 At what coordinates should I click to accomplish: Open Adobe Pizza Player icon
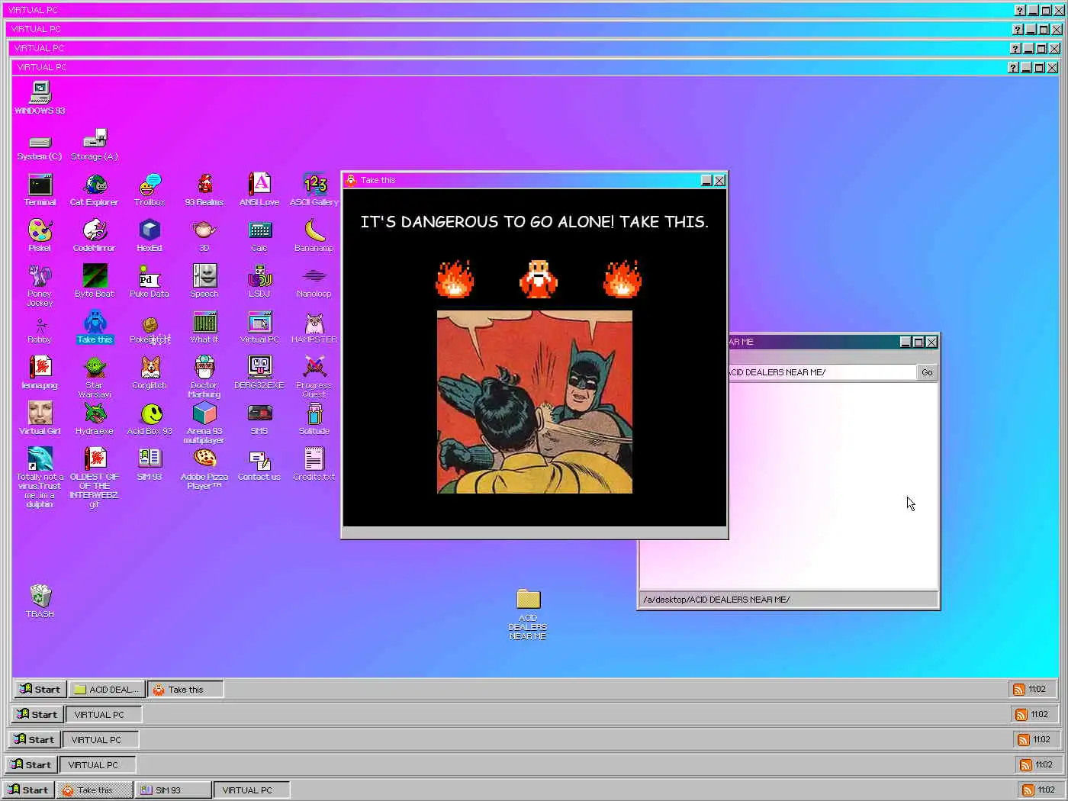pos(204,468)
